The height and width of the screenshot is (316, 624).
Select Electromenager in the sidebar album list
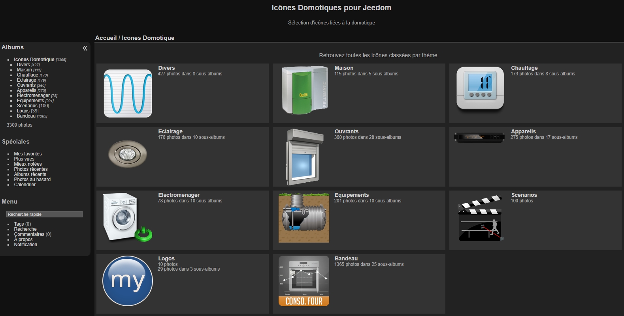click(x=33, y=95)
